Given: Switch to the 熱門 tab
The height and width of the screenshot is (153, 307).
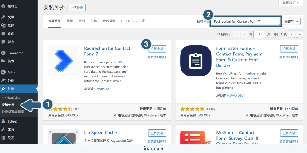Looking at the screenshot, I should pos(82,21).
